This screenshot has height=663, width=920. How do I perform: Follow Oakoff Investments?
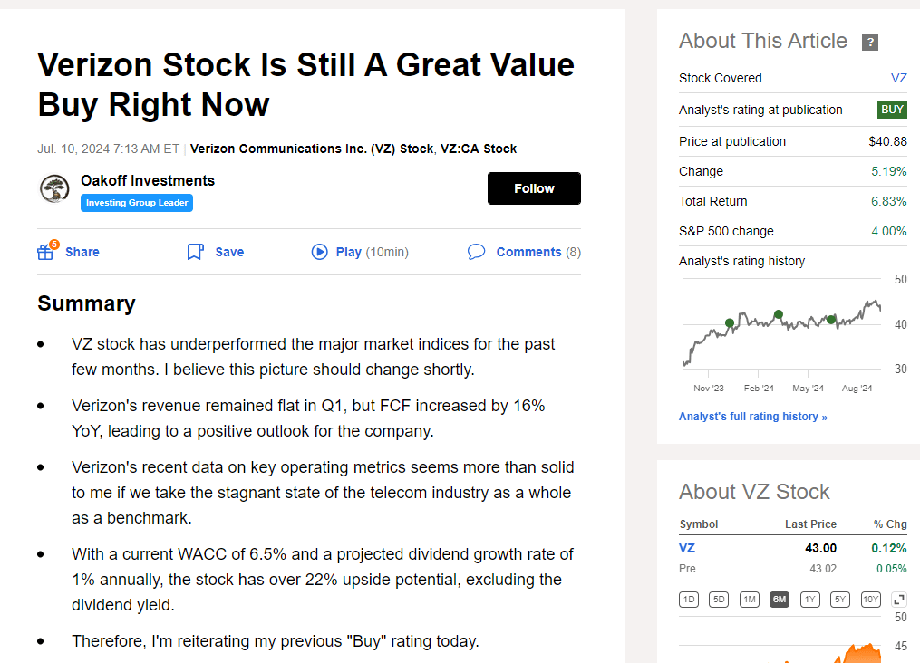pyautogui.click(x=534, y=188)
